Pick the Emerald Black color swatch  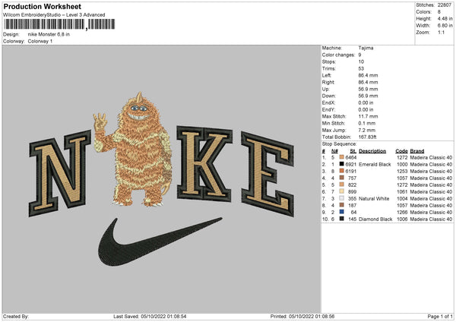click(342, 164)
